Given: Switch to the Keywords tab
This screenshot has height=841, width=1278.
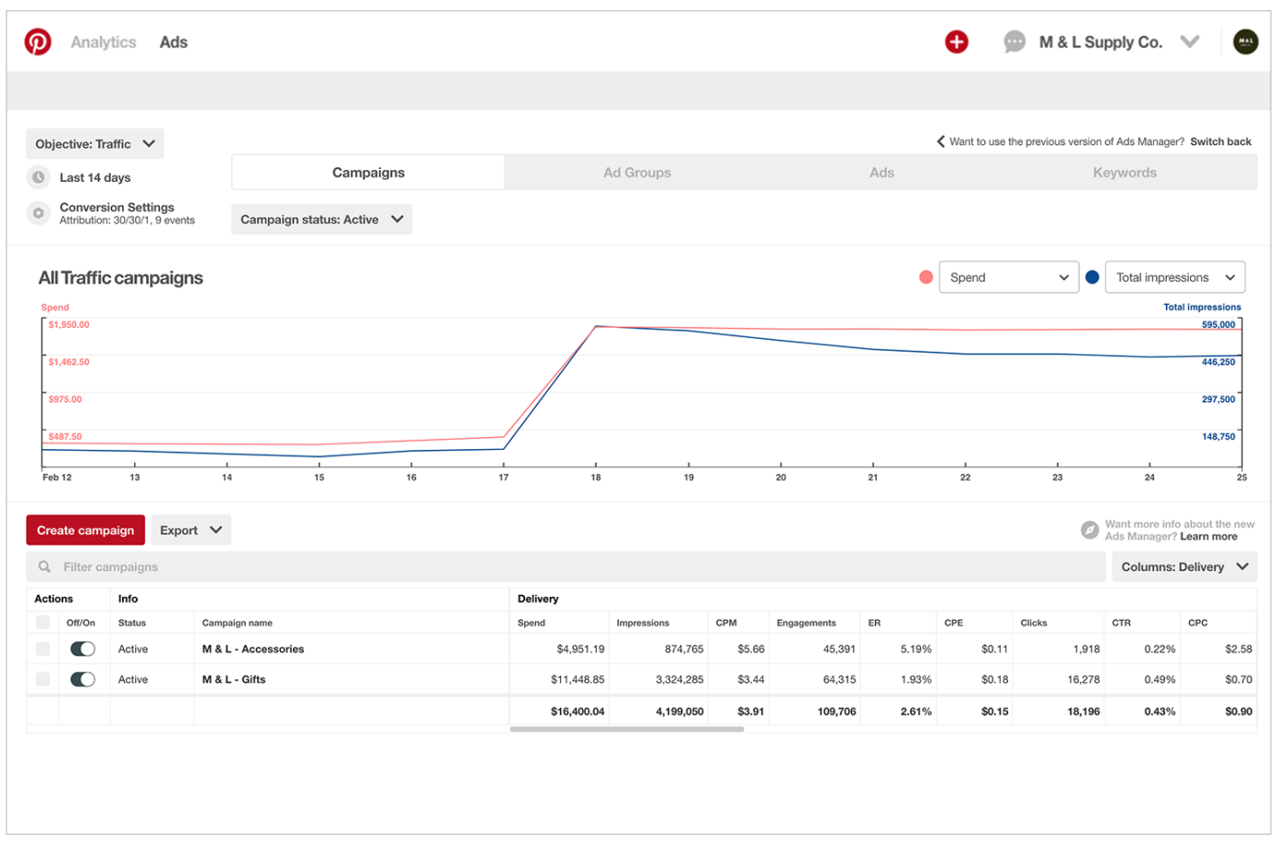Looking at the screenshot, I should [x=1125, y=172].
